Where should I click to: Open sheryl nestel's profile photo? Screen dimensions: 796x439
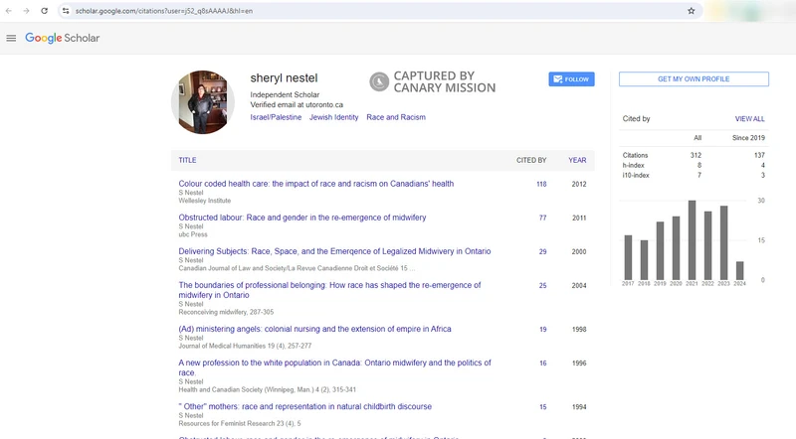pos(203,102)
